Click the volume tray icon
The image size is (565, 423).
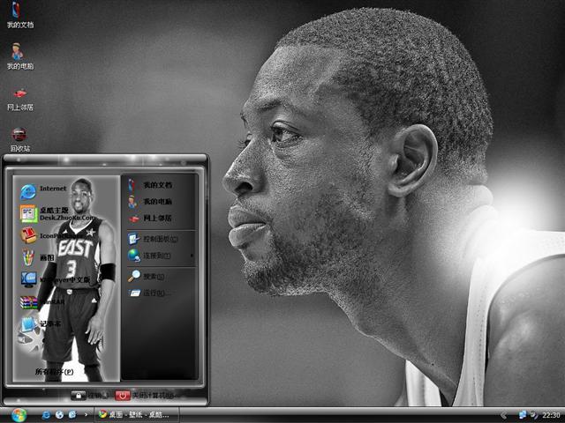(533, 415)
